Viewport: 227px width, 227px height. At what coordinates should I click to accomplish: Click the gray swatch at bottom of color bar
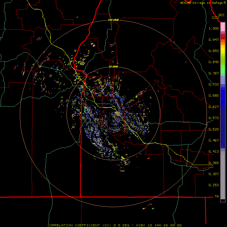coord(223,175)
